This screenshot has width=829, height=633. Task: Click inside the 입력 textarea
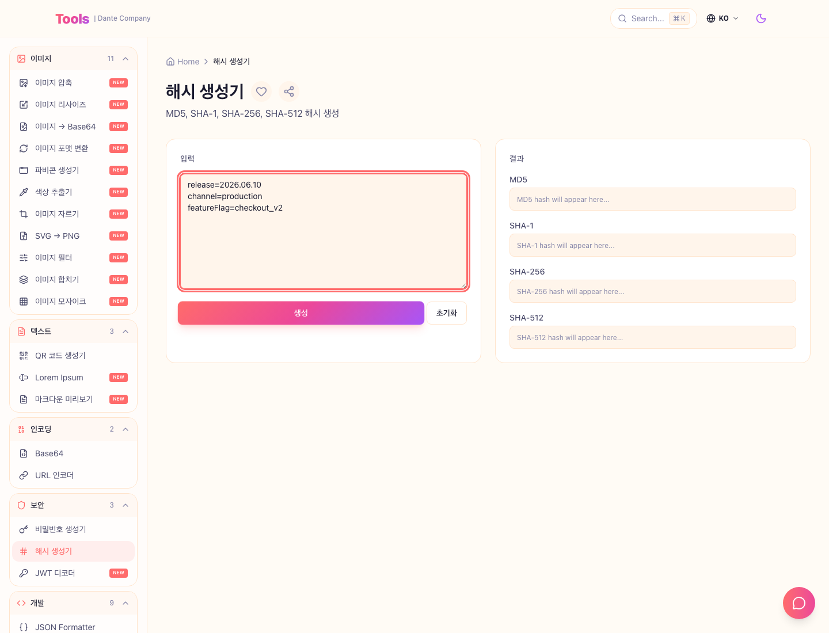click(324, 231)
